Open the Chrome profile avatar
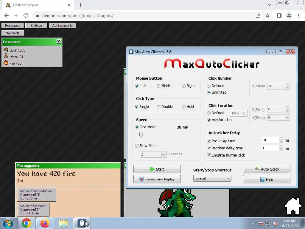The image size is (305, 229). point(289,16)
